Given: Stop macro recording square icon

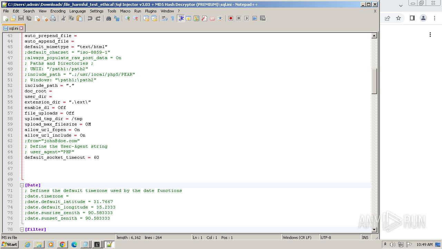Looking at the screenshot, I should (x=239, y=18).
